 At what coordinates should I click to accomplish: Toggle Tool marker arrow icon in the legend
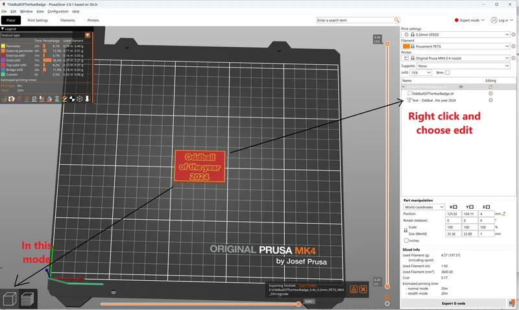point(87,99)
